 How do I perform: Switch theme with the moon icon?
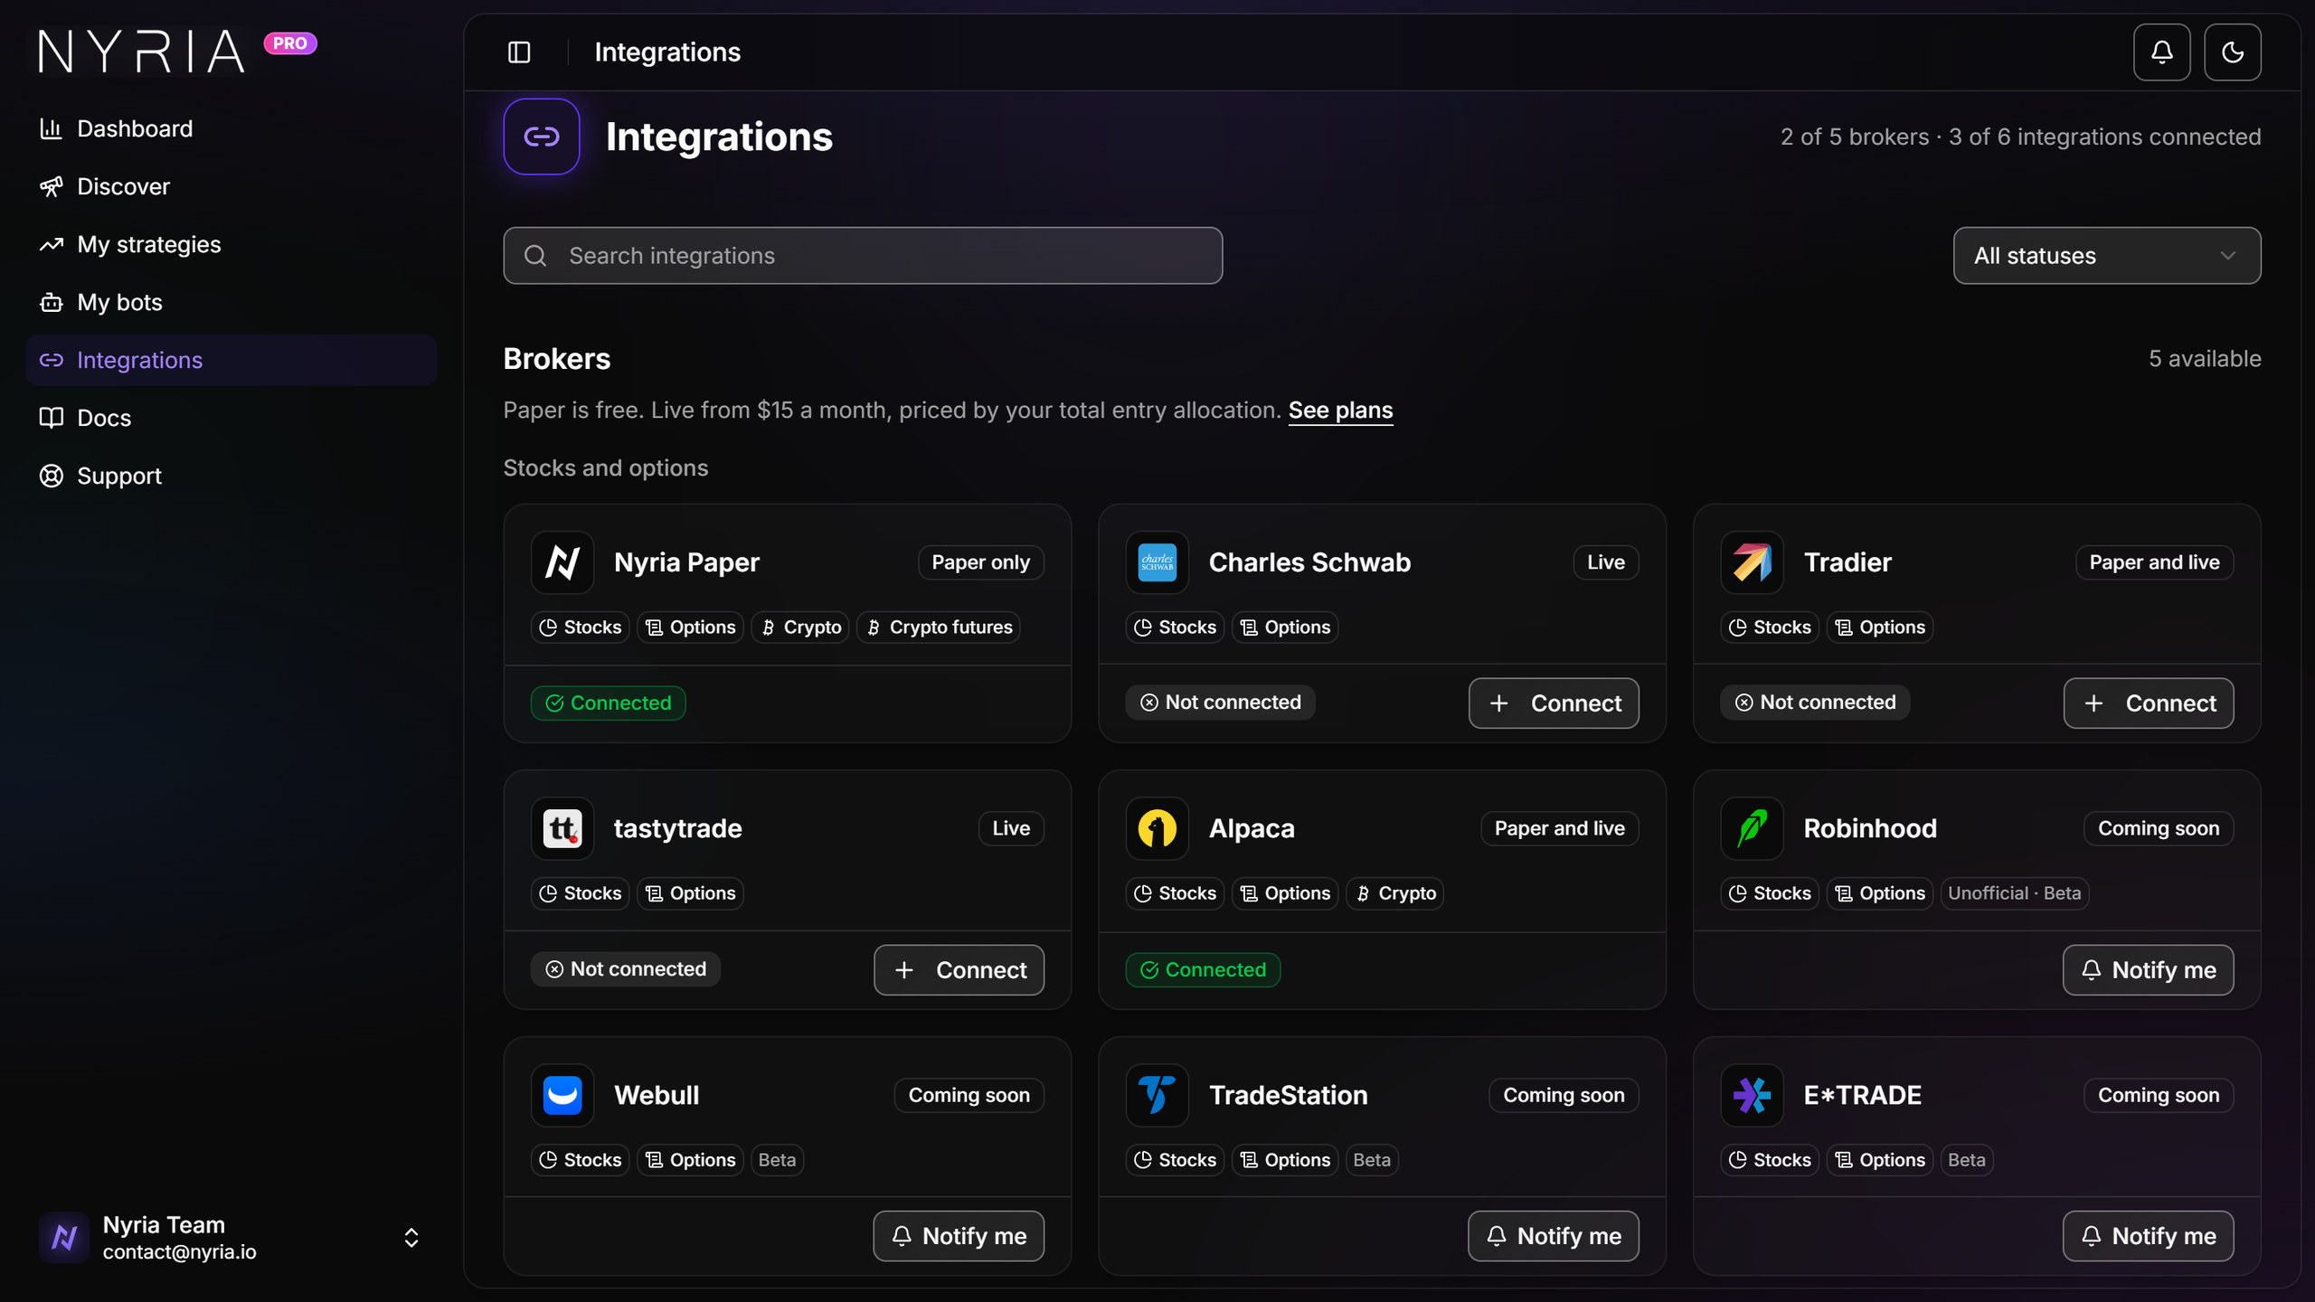point(2232,52)
